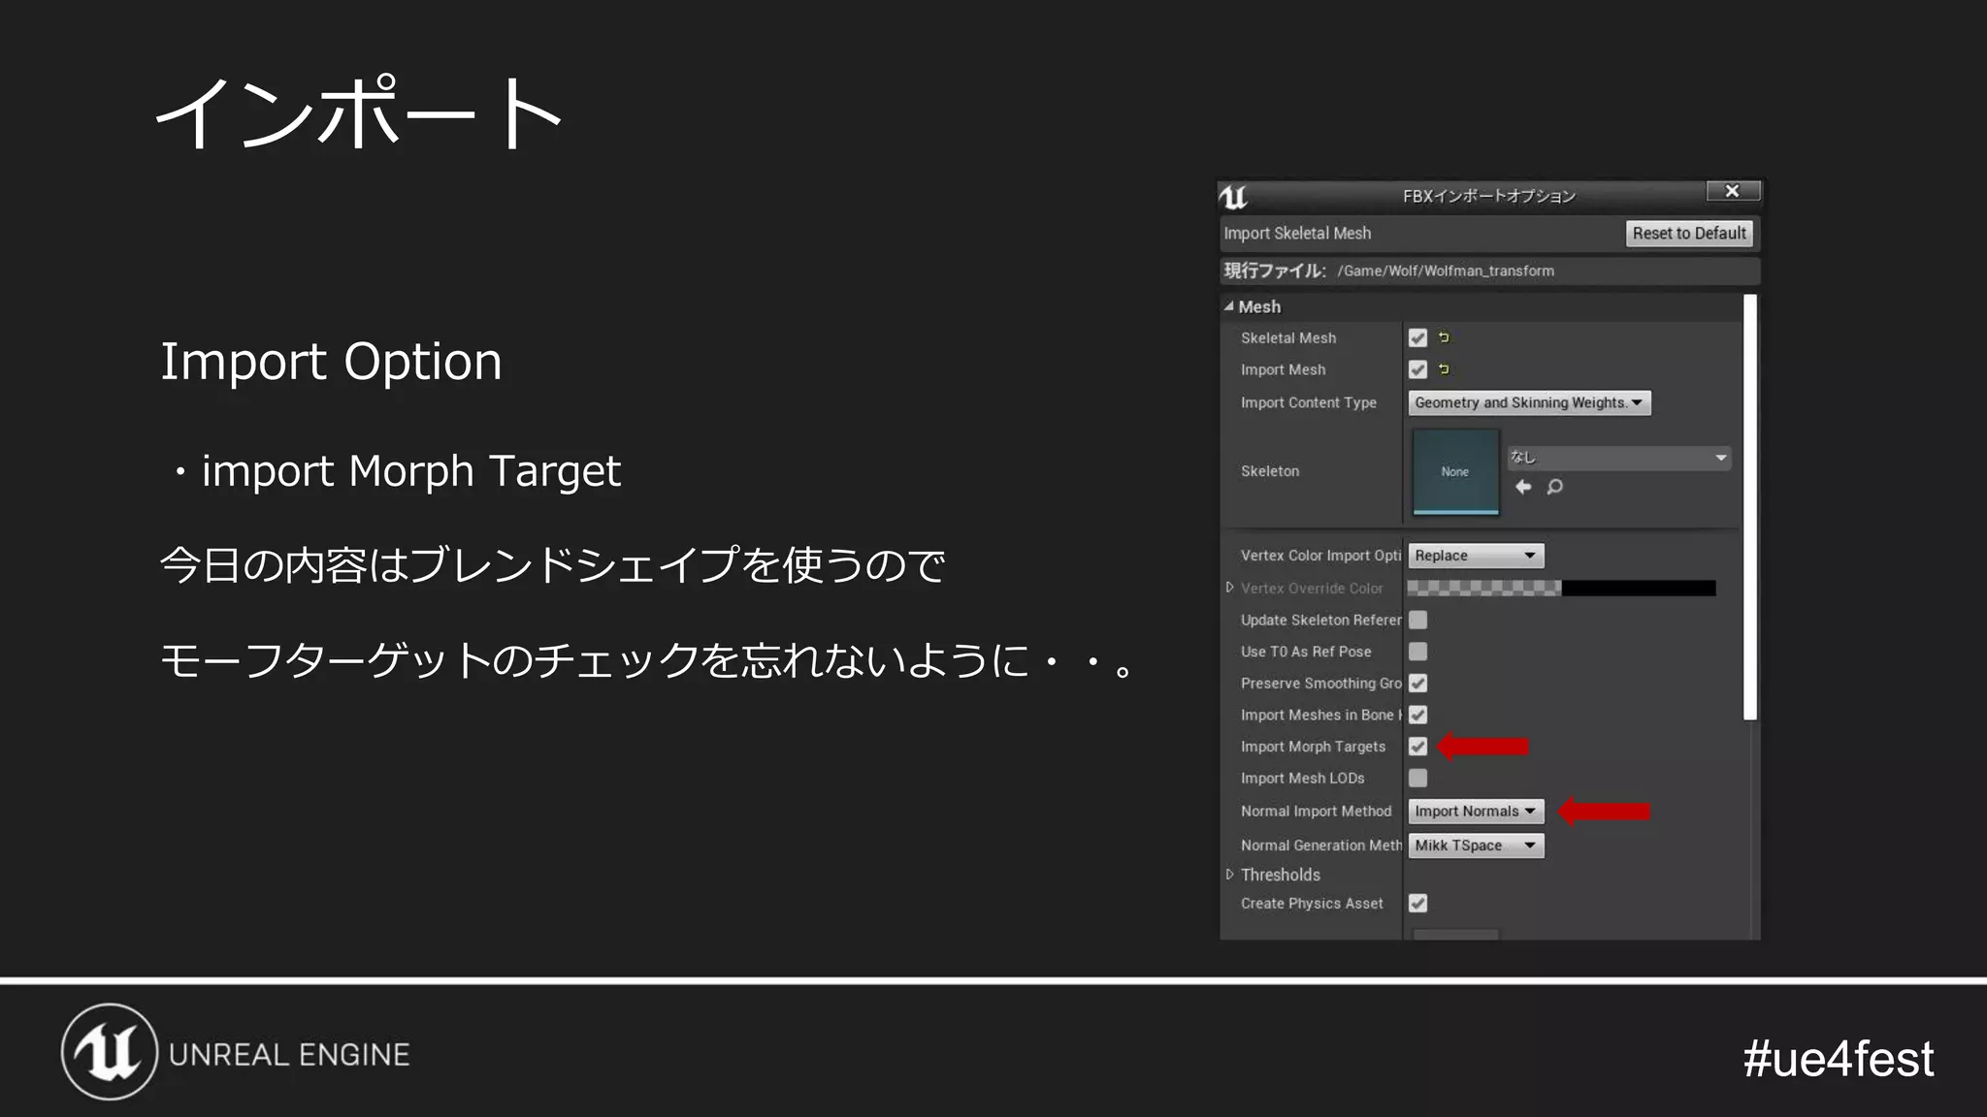Screen dimensions: 1987x1117
Task: Reset Import Mesh value via yellow arrow
Action: tap(1444, 369)
